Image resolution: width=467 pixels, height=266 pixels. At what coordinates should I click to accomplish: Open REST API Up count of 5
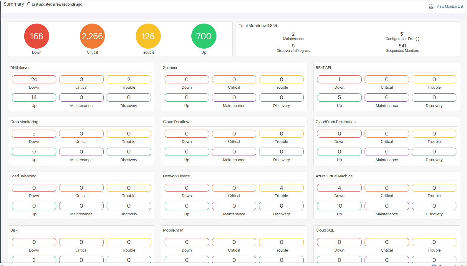(339, 98)
